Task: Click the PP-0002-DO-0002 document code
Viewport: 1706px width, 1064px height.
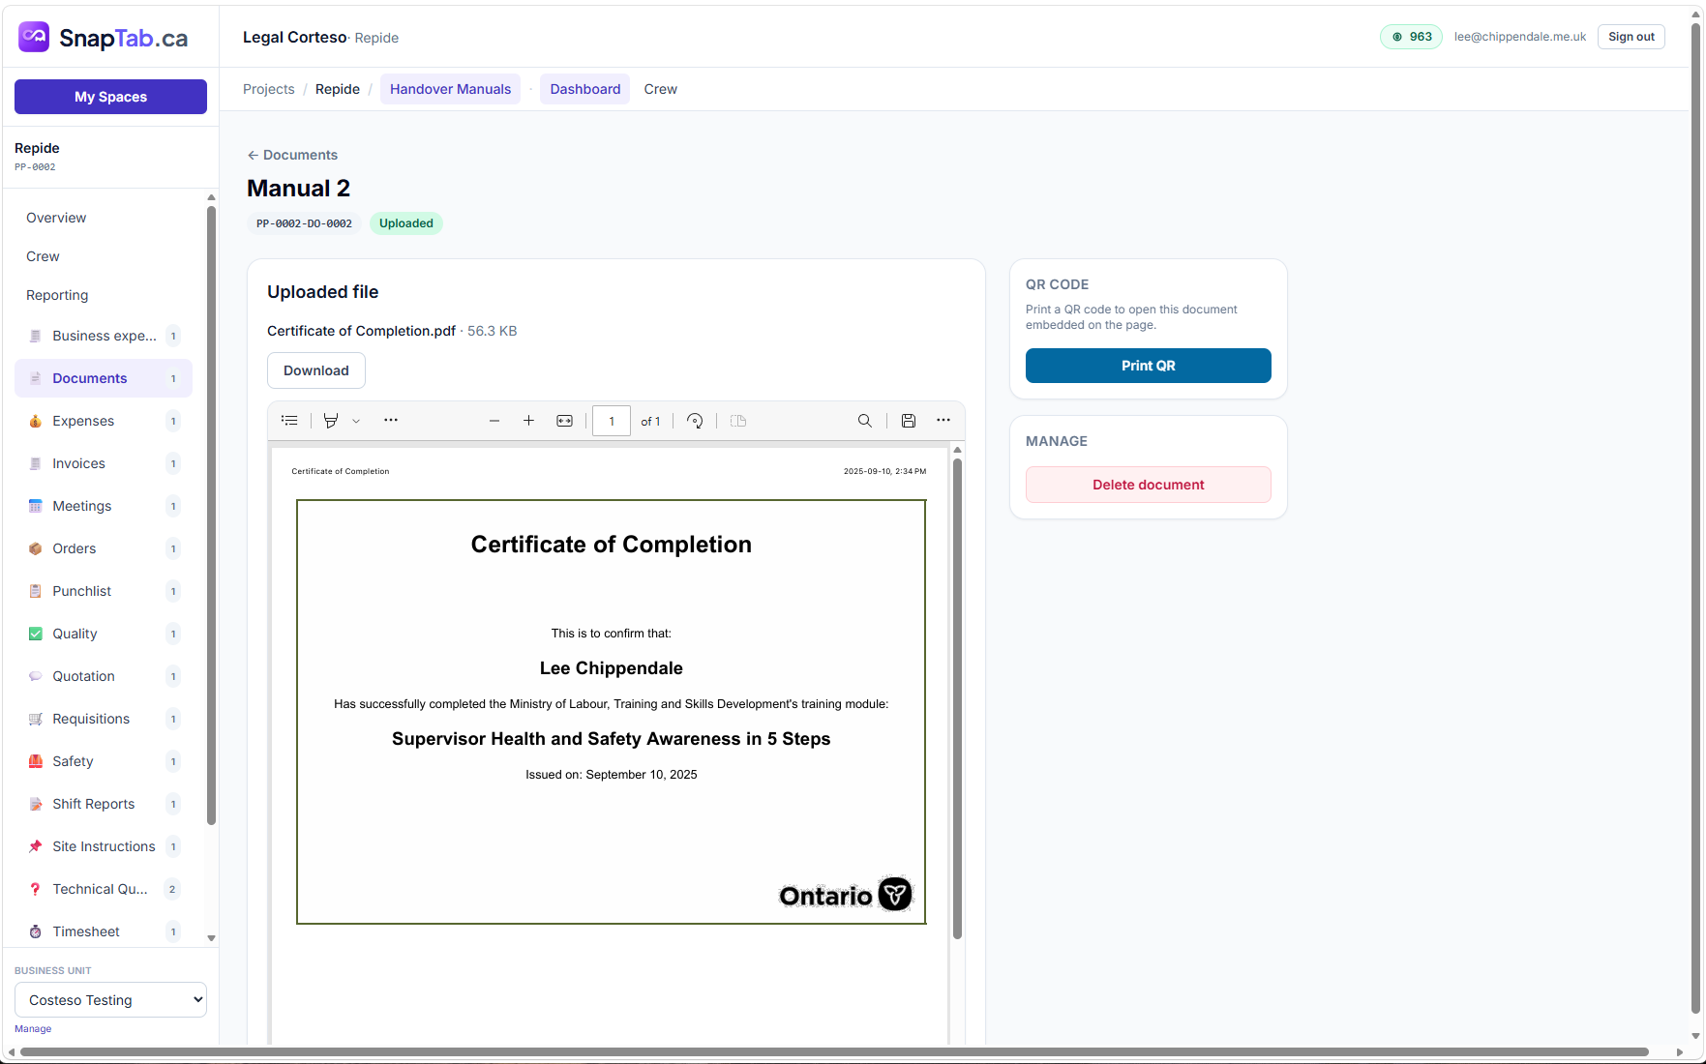Action: 304,223
